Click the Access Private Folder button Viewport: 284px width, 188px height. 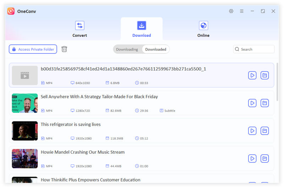point(33,49)
